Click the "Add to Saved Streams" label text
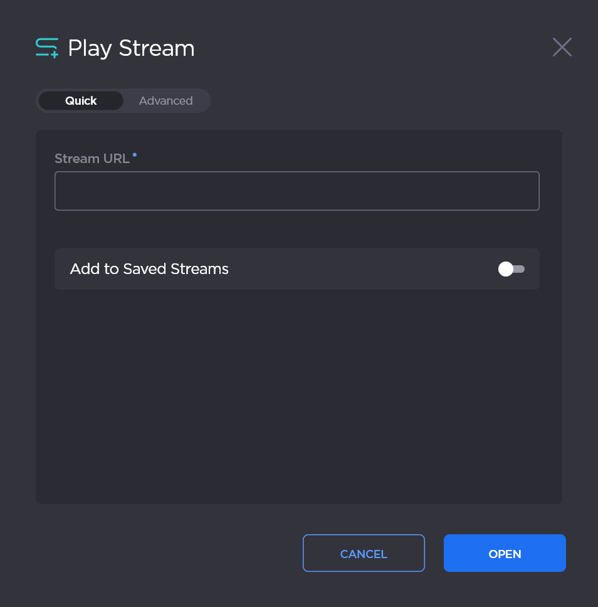This screenshot has width=598, height=607. tap(149, 269)
